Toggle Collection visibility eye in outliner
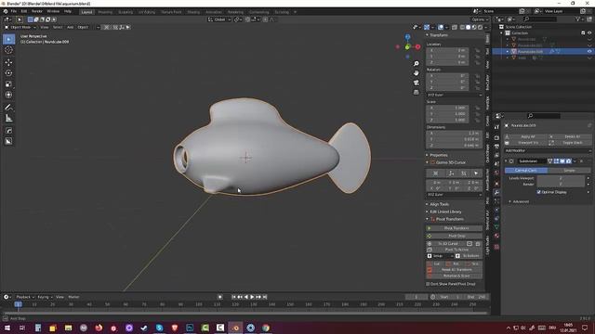This screenshot has height=334, width=595. pyautogui.click(x=589, y=33)
